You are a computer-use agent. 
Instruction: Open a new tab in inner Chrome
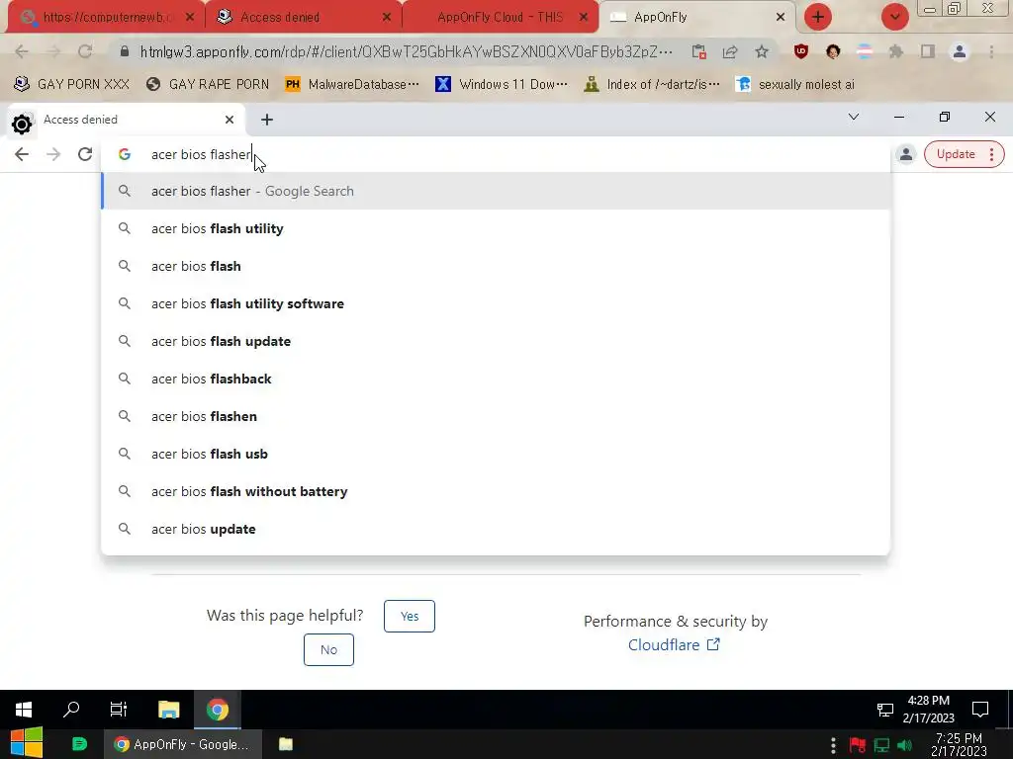(267, 120)
